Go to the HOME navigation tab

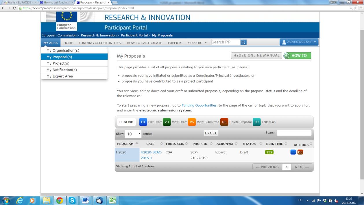click(x=68, y=43)
